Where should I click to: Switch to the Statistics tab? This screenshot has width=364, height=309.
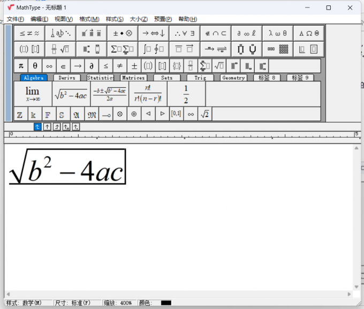coord(100,78)
